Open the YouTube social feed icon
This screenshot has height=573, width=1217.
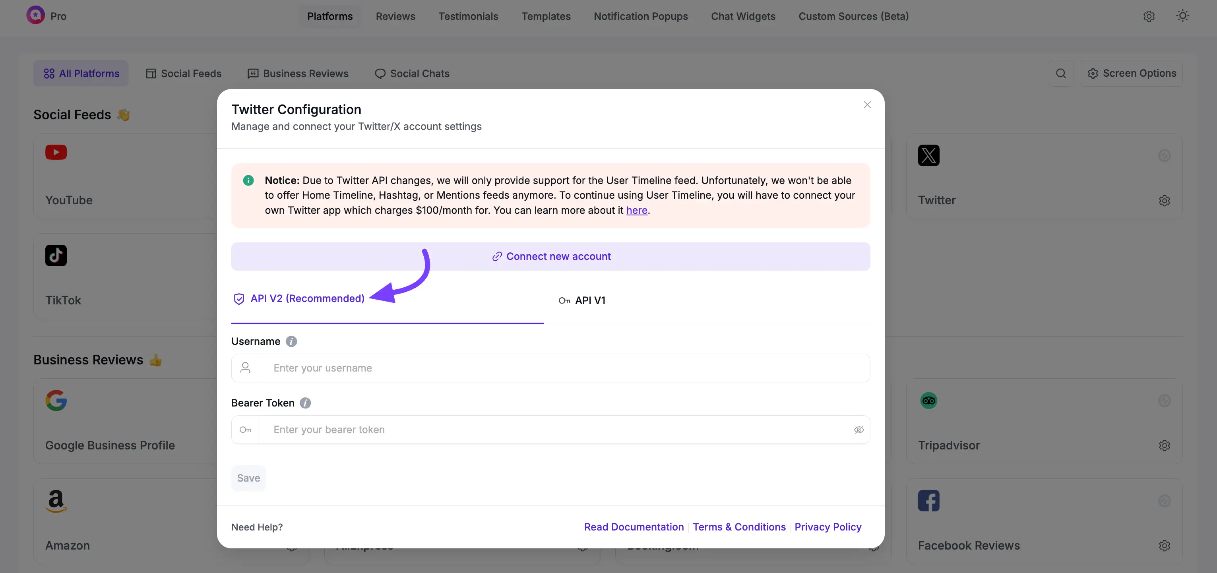[x=56, y=152]
